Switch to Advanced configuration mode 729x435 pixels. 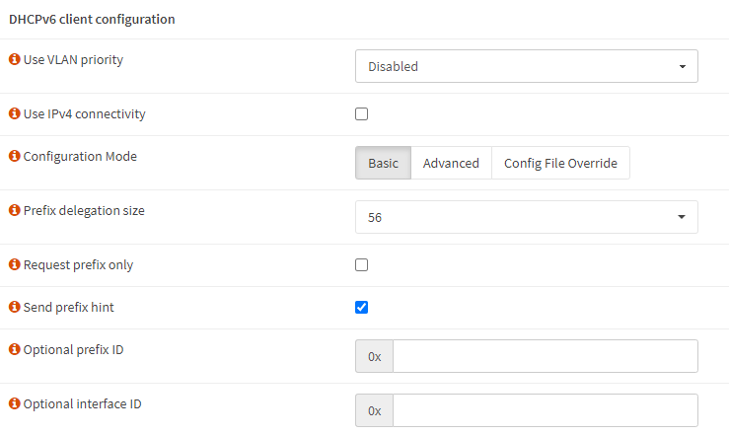tap(451, 163)
